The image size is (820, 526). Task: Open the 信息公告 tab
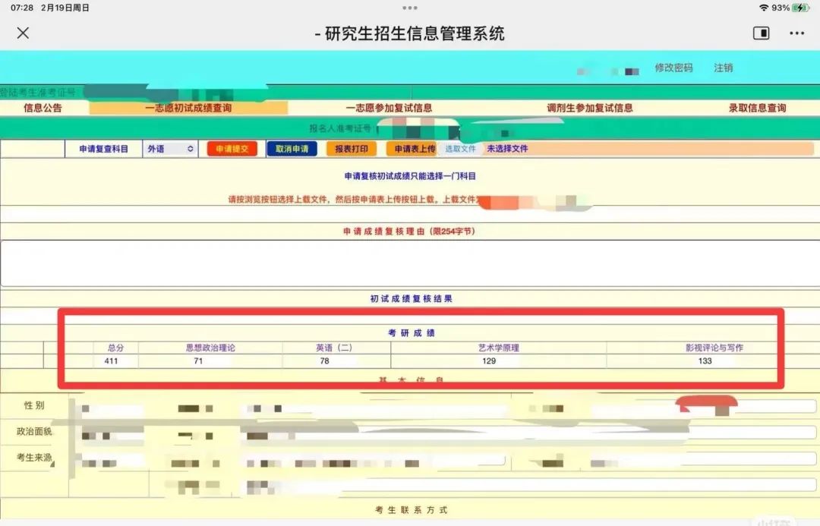pos(43,108)
